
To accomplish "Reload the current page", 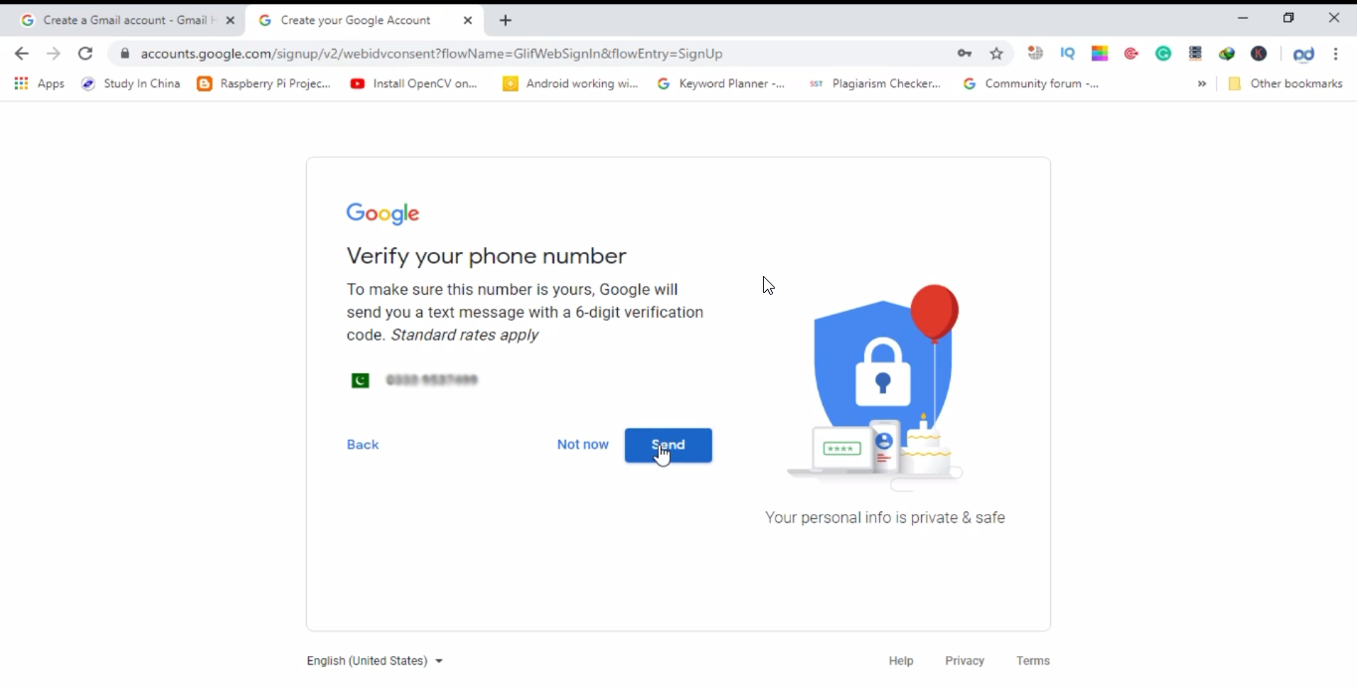I will 85,54.
